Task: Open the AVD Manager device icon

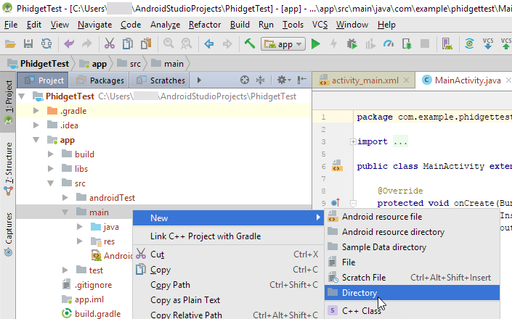Action: tap(447, 43)
